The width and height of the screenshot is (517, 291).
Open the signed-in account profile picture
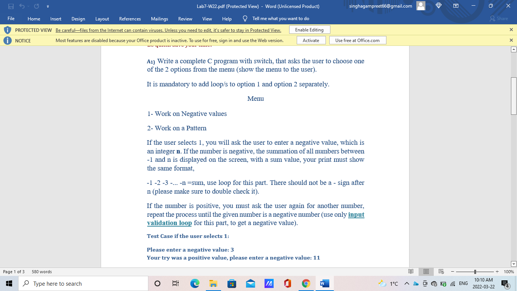(x=420, y=6)
